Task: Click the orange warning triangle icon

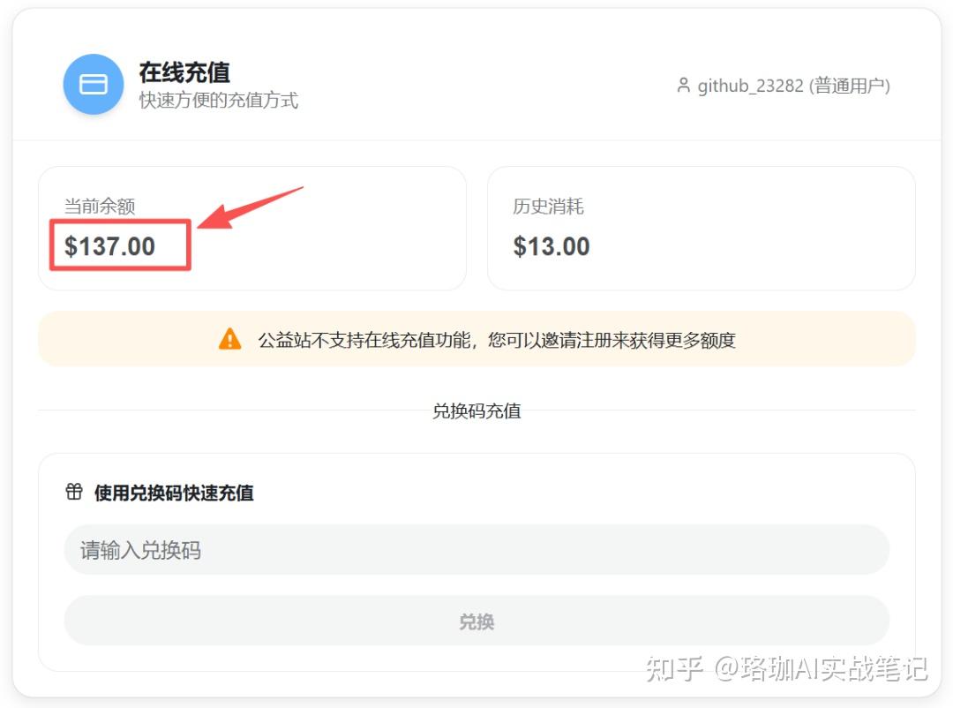Action: pos(229,339)
